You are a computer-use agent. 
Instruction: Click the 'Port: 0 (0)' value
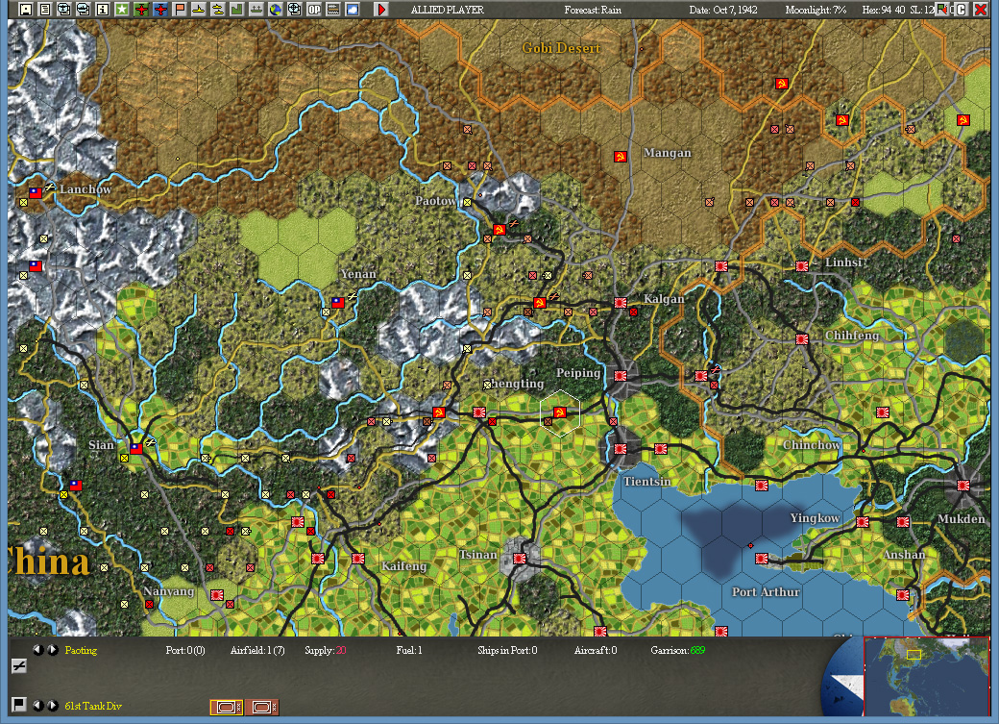pos(185,650)
